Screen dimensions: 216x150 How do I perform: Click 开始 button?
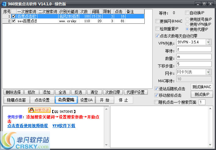(105, 100)
